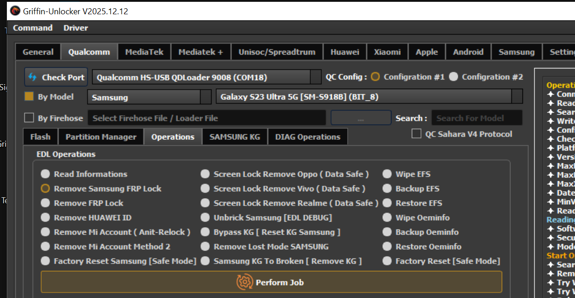Choose Bypass KG Reset KG Samsung option
575x298 pixels.
205,232
